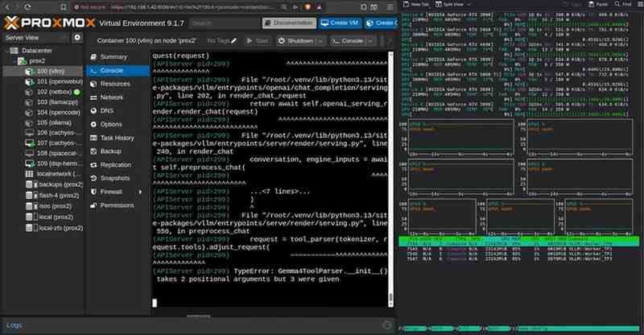The image size is (644, 335).
Task: Open the Logs panel at bottom
Action: [14, 325]
